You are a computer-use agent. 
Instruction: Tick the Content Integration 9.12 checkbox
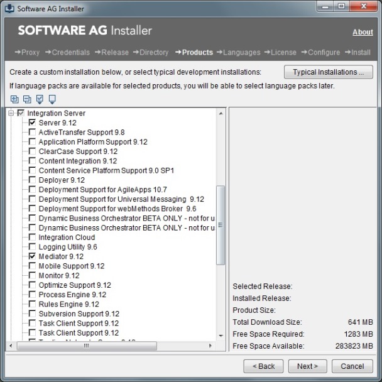32,161
